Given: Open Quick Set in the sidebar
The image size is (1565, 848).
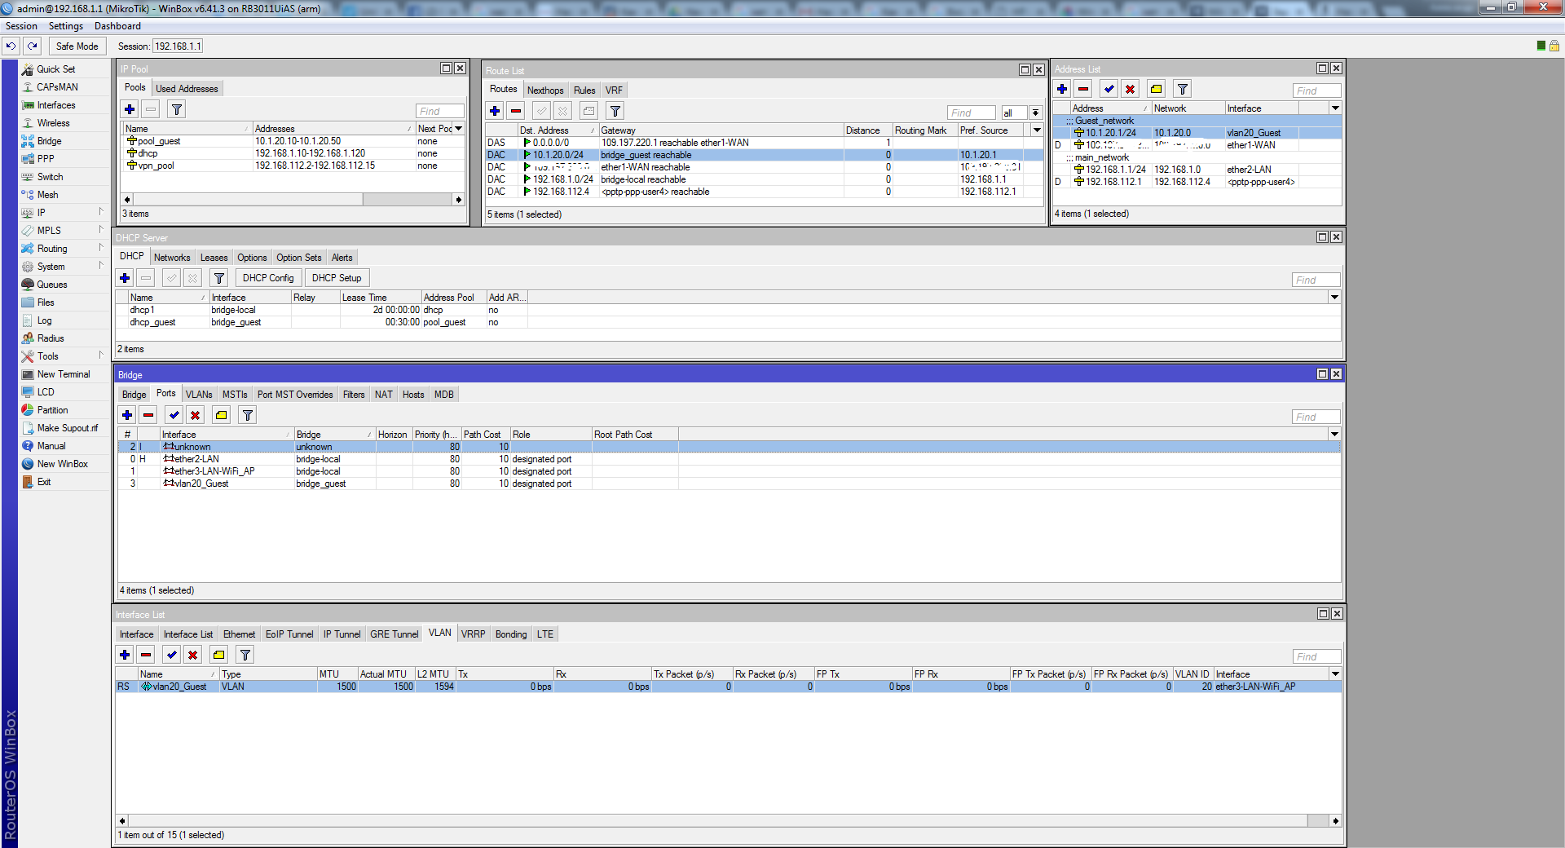Looking at the screenshot, I should [x=56, y=69].
